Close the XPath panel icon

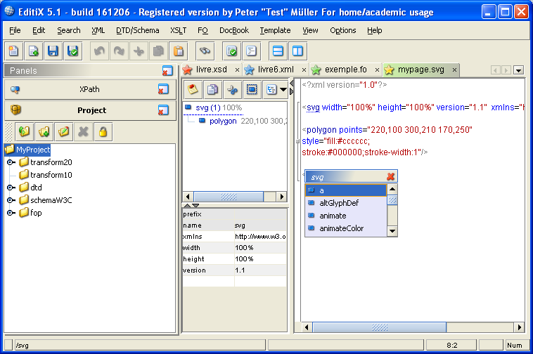point(163,89)
